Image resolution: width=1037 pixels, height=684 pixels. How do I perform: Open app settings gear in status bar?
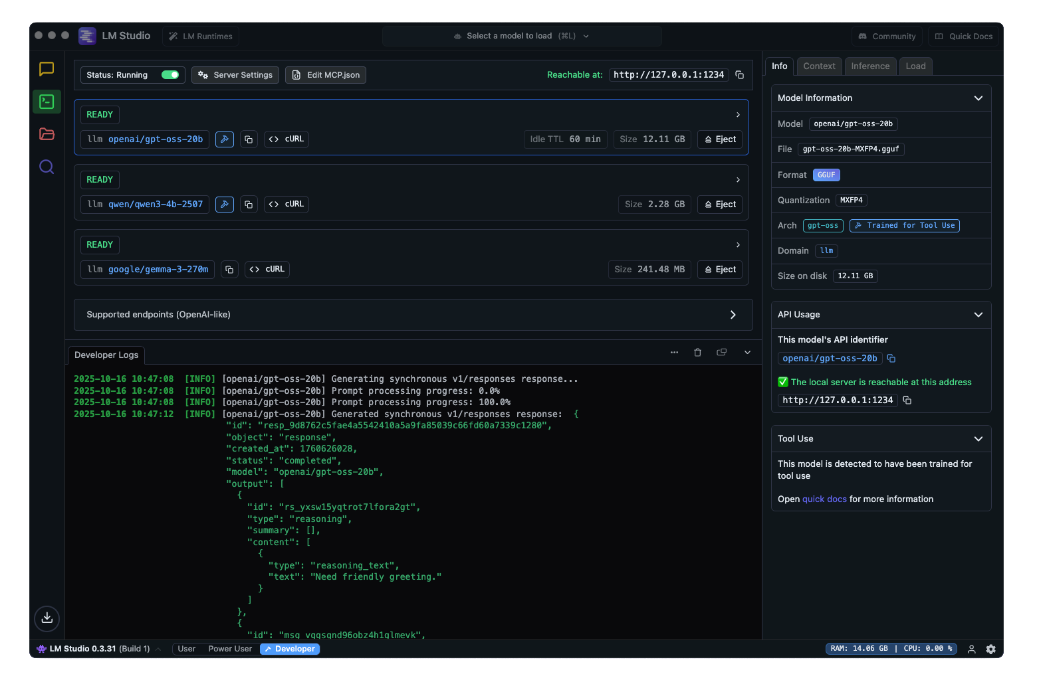990,649
